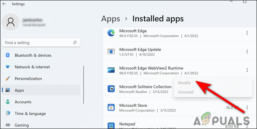The height and width of the screenshot is (129, 257).
Task: Open Network & internet settings
Action: click(x=32, y=67)
